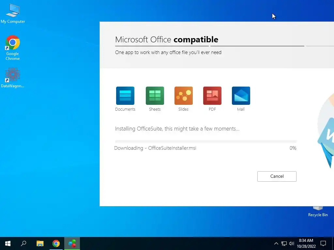Click the Sheets app icon
Screen dimensions: 334x250
click(155, 96)
